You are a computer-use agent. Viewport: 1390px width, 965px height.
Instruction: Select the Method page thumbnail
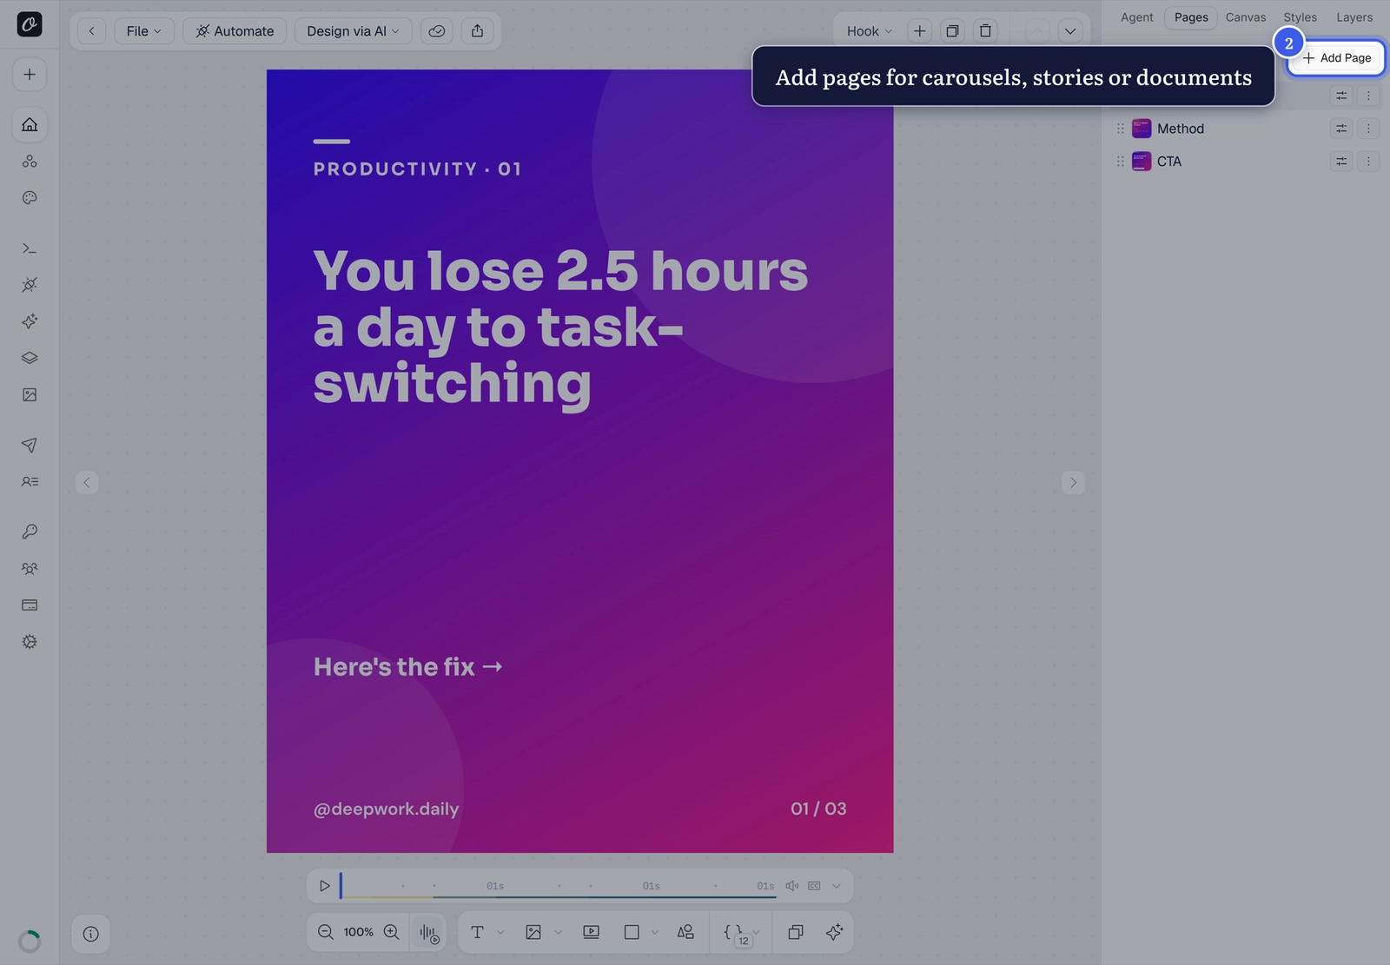coord(1142,129)
